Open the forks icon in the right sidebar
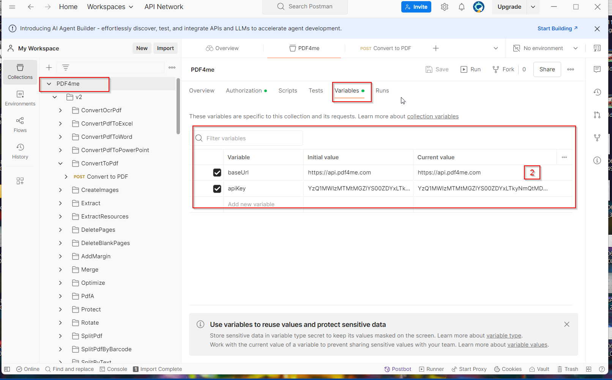Screen dimensions: 612x380 (x=597, y=138)
